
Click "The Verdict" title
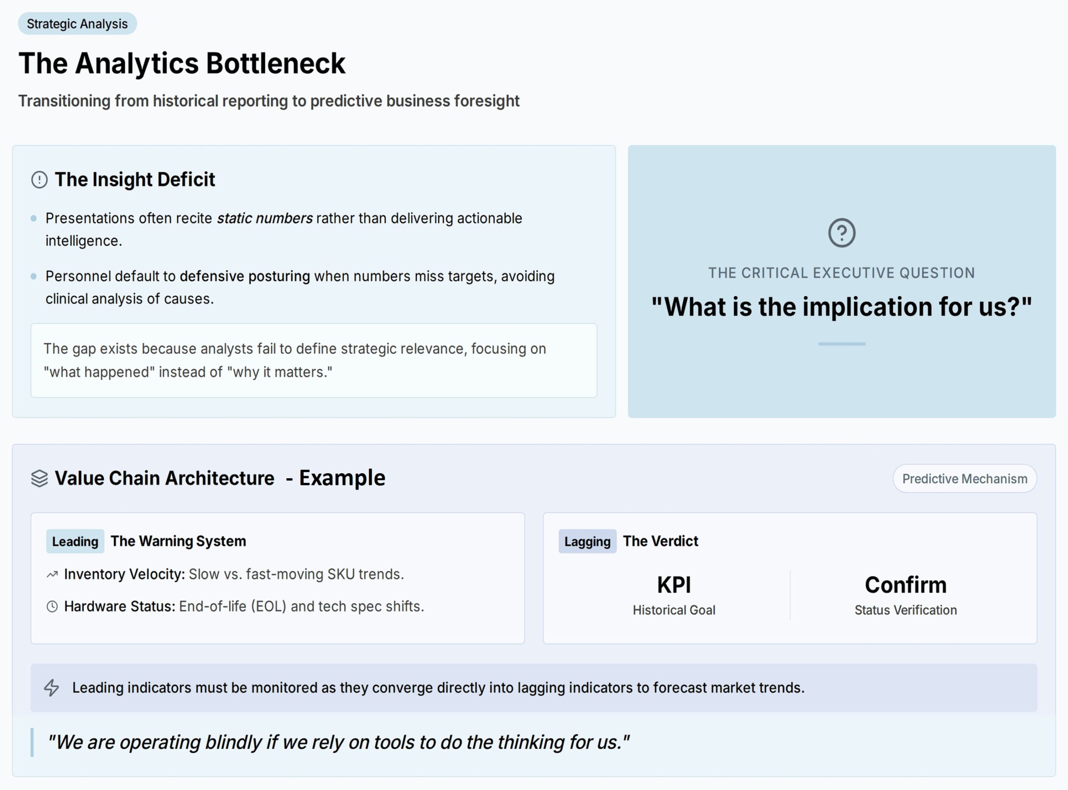[x=660, y=541]
